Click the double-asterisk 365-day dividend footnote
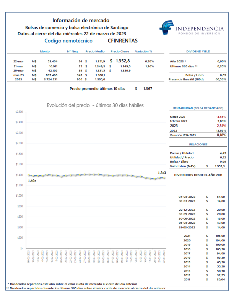234x303 pixels. point(86,288)
